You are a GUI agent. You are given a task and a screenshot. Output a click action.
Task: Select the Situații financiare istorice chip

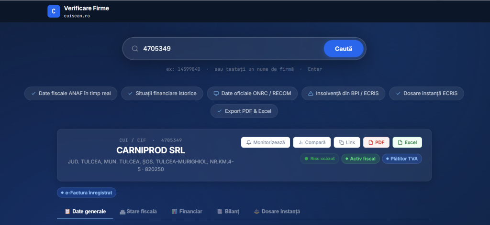coord(162,93)
